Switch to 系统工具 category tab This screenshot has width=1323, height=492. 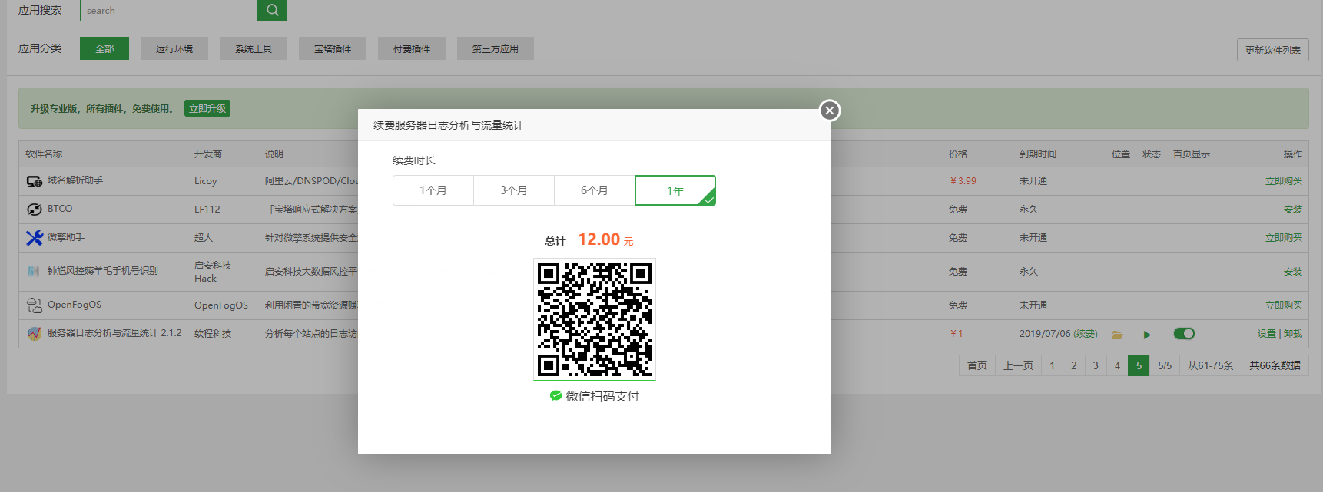[254, 48]
